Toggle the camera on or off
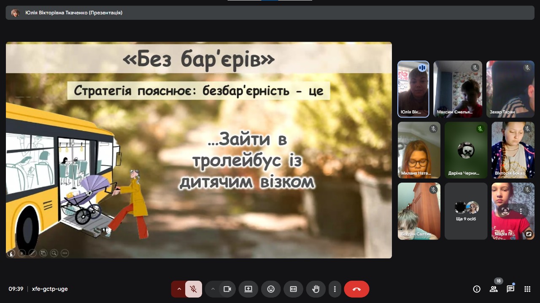The height and width of the screenshot is (303, 540). 227,289
